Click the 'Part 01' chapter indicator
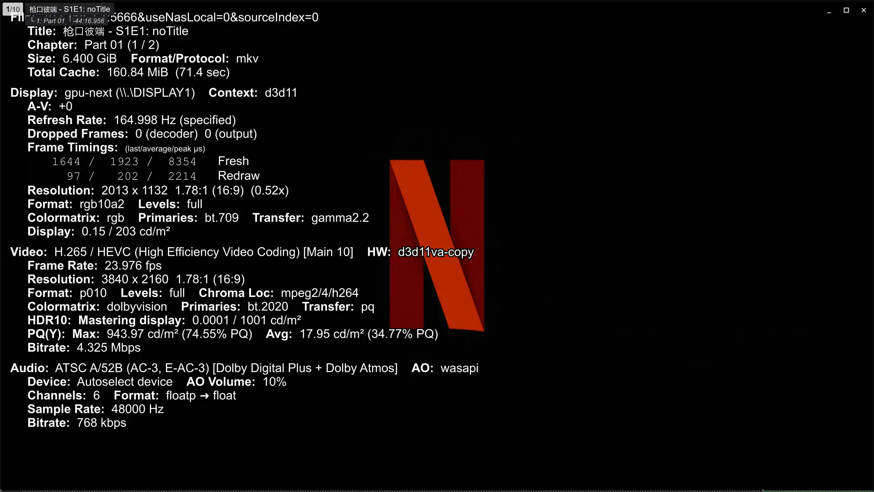This screenshot has height=492, width=874. point(50,21)
